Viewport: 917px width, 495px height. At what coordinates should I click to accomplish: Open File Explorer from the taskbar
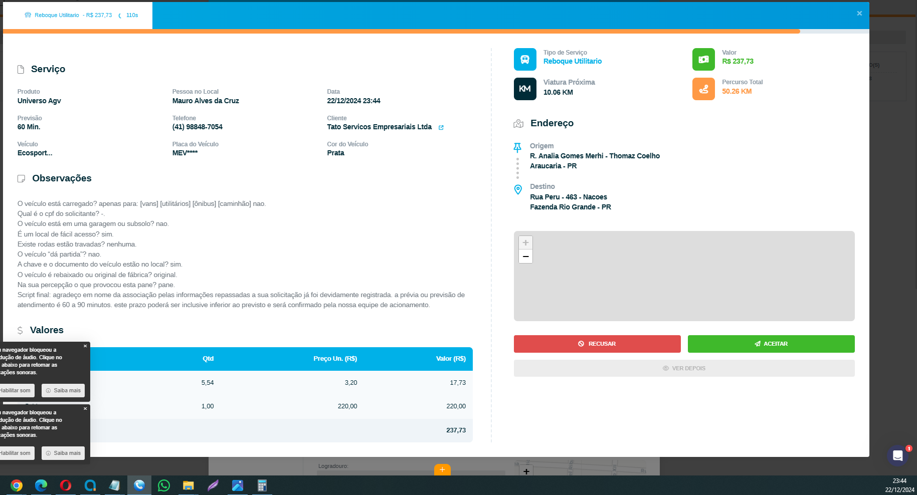pos(189,485)
